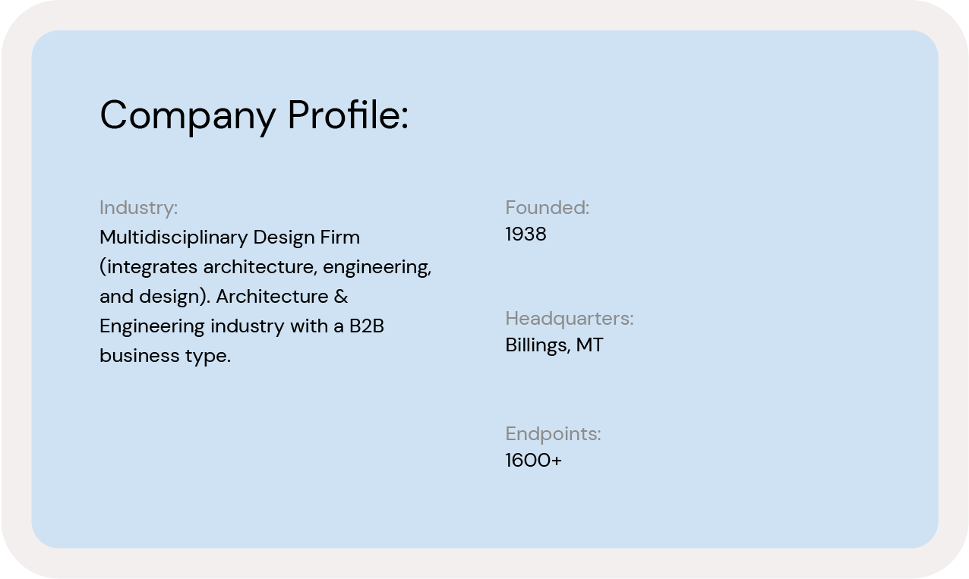
Task: Click the ampersand after Architecture
Action: coord(341,296)
